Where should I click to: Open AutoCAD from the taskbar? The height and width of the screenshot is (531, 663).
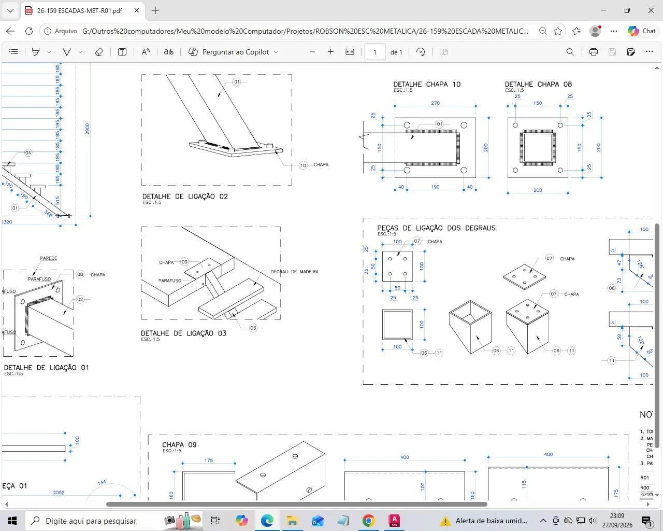394,521
